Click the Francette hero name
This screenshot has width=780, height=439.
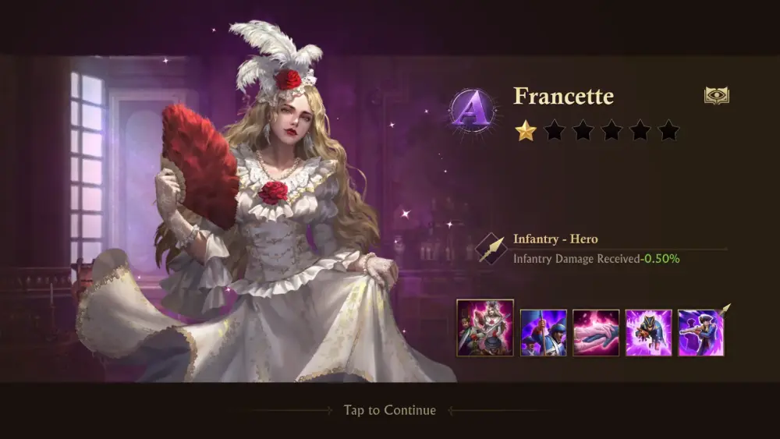tap(564, 96)
